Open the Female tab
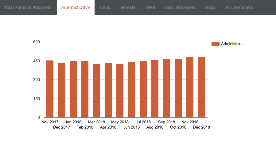Viewport: 276px width, 143px height. coord(128,7)
